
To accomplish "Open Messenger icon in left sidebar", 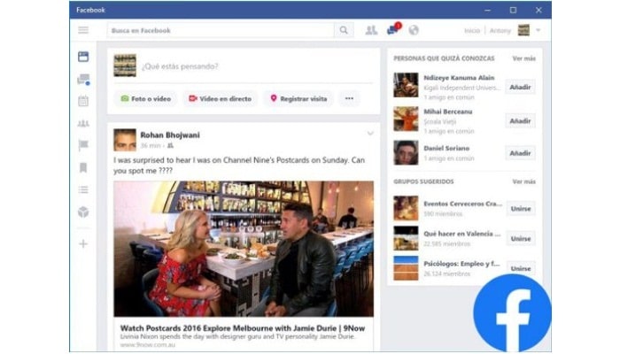I will 83,80.
